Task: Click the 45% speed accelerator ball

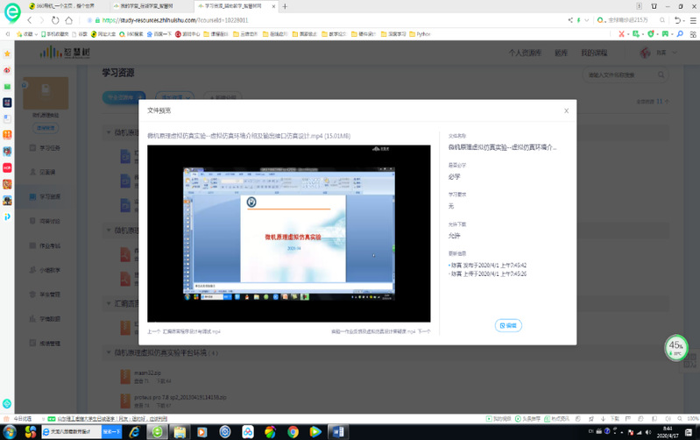Action: tap(676, 346)
